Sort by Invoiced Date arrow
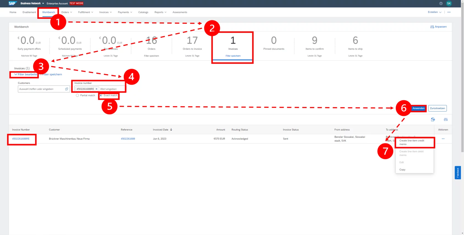464x235 pixels. pyautogui.click(x=171, y=129)
